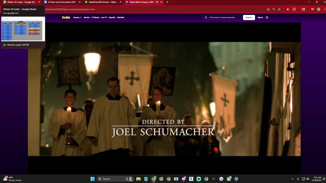This screenshot has height=183, width=326.
Task: Click the red hand blocker extension icon
Action: click(x=288, y=9)
